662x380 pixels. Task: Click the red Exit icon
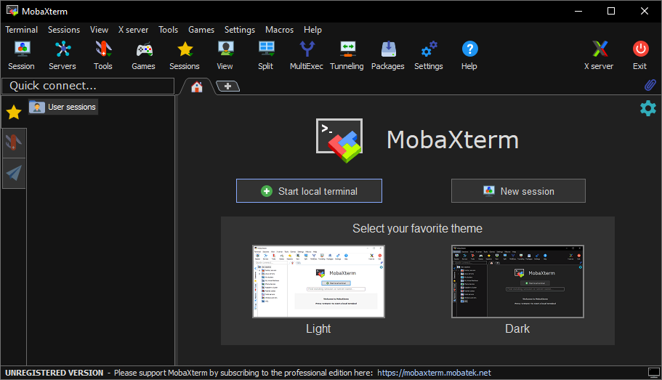[x=639, y=49]
